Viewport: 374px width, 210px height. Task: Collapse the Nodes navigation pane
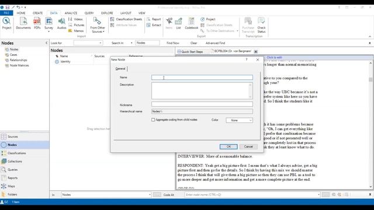pyautogui.click(x=46, y=43)
